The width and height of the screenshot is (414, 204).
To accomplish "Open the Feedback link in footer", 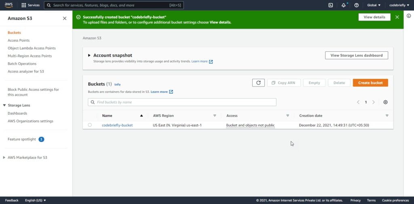I will pyautogui.click(x=12, y=200).
